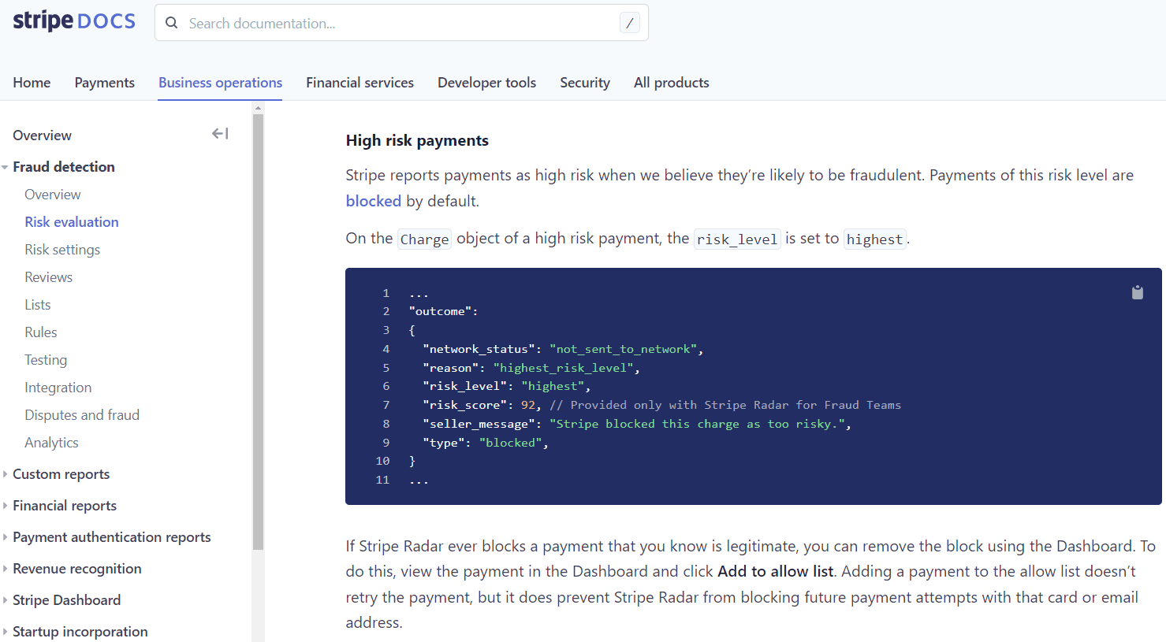Viewport: 1166px width, 642px height.
Task: Follow the blocked link
Action: [x=373, y=201]
